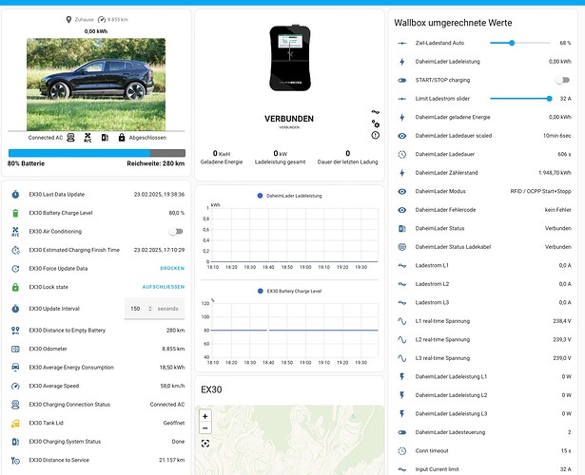
Task: Click the sine wave icon of L1 real-time Spannung
Action: [401, 321]
